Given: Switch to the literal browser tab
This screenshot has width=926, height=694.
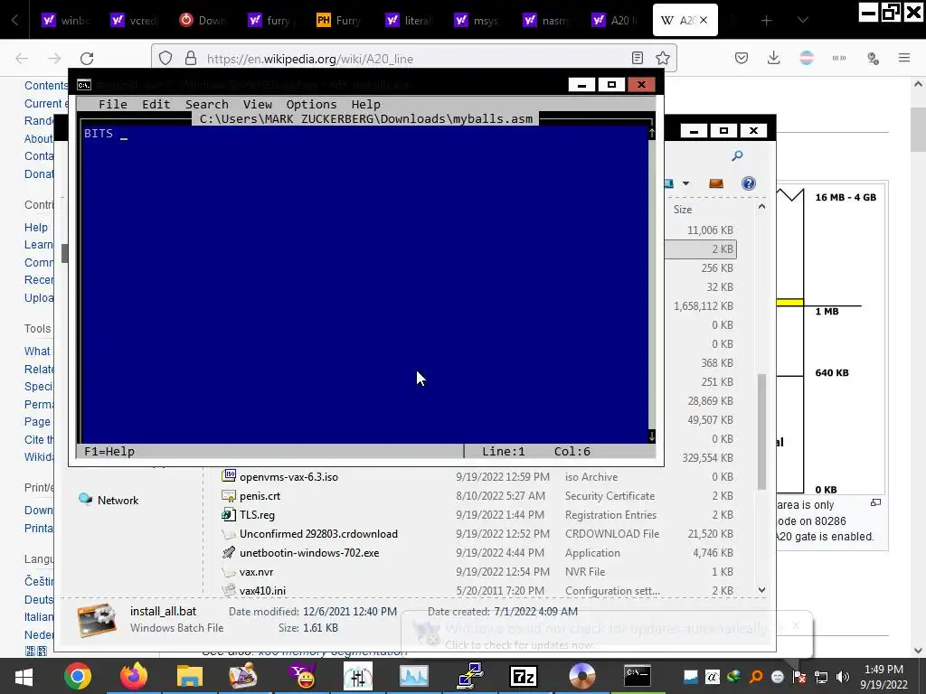Looking at the screenshot, I should coord(410,21).
